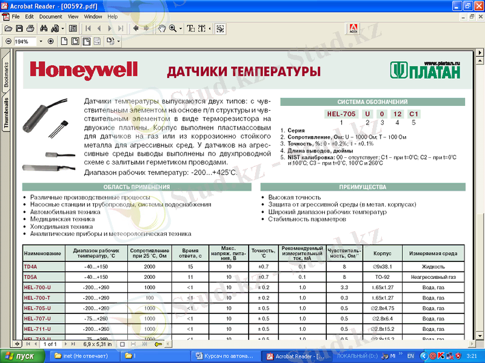The image size is (485, 363).
Task: Select the Hand tool
Action: (x=162, y=28)
